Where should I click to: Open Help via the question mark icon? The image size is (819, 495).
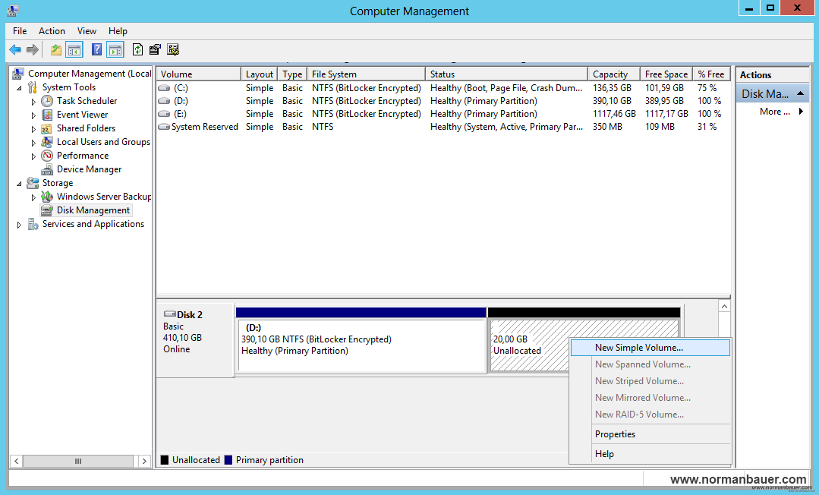click(96, 50)
